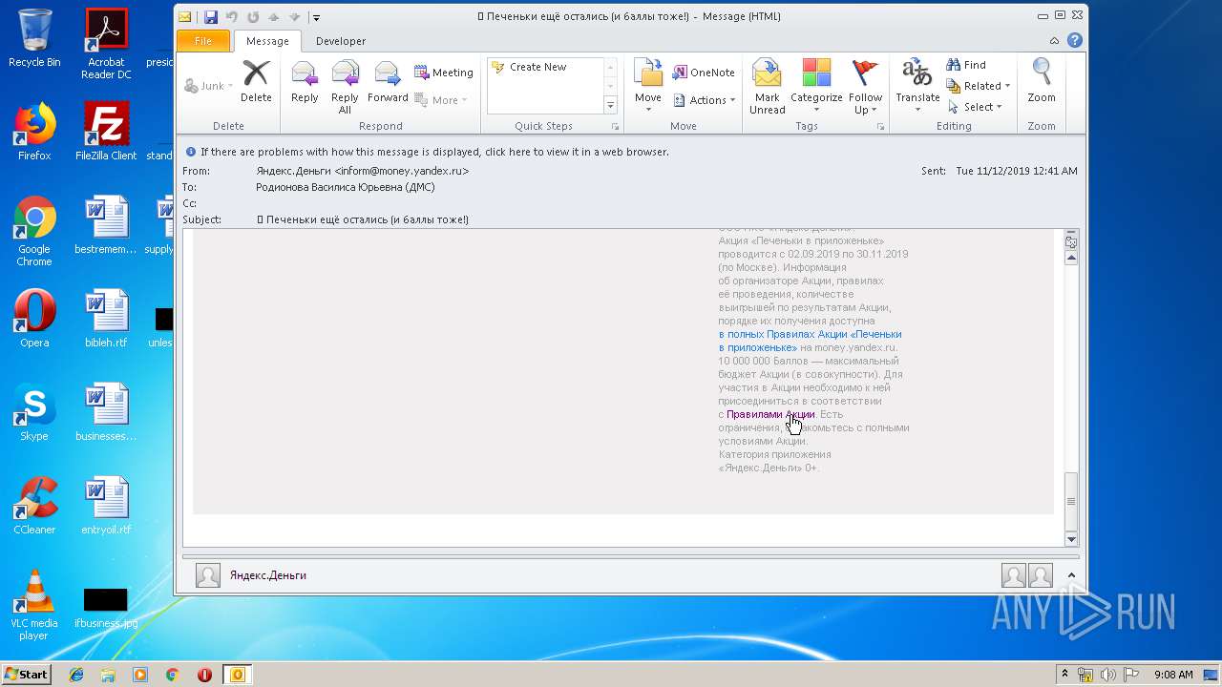Forward this email
Screen dimensions: 1222x687
click(388, 82)
